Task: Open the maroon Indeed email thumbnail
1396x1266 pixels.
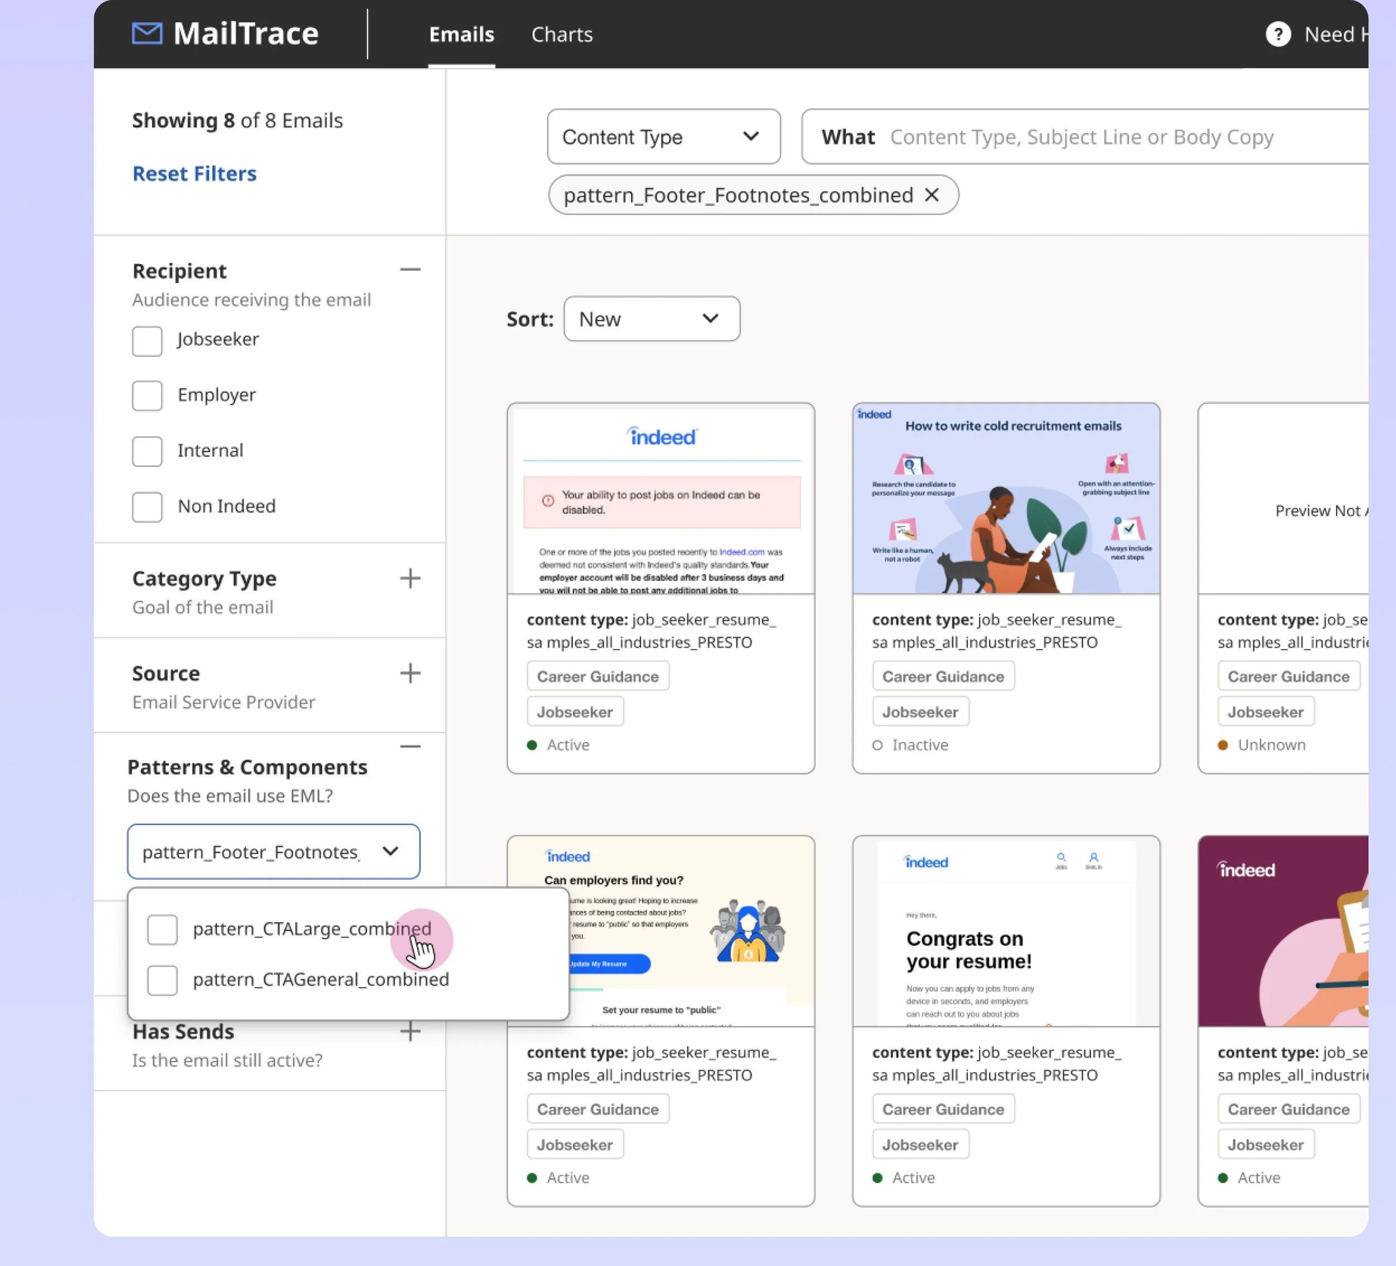Action: (1283, 931)
